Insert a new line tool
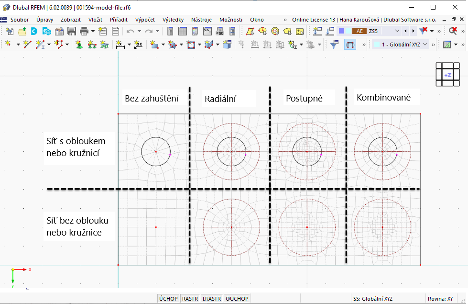Image resolution: width=468 pixels, height=304 pixels. tap(27, 45)
